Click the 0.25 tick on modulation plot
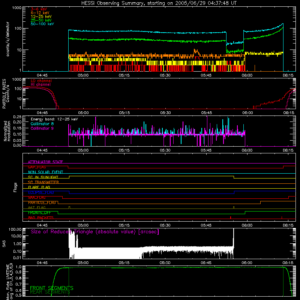300x300 pixels. [x=17, y=117]
